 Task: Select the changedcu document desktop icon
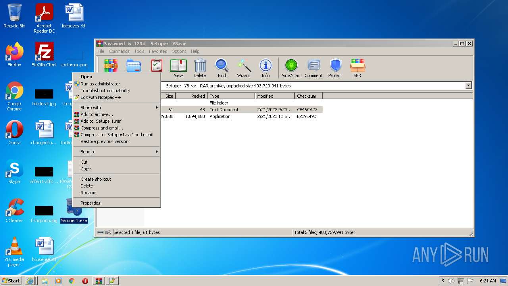[x=44, y=133]
